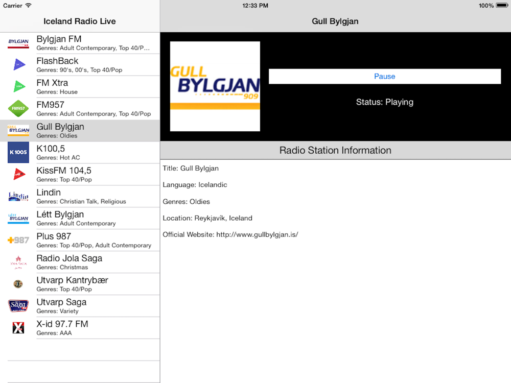Click 'Genres: Hot AC' subtitle
The image size is (511, 383).
58,158
